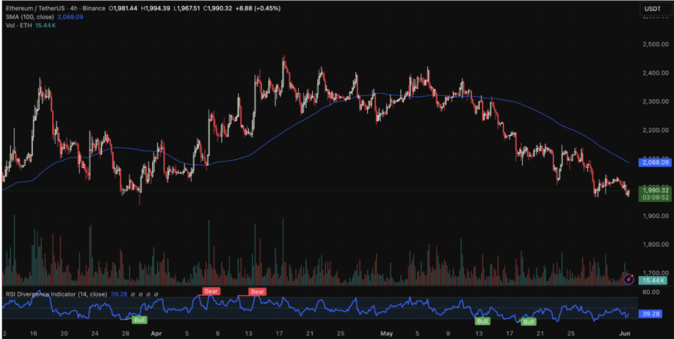Screen dimensions: 674x339
Task: Click the 2,400.00 price axis label
Action: (655, 73)
